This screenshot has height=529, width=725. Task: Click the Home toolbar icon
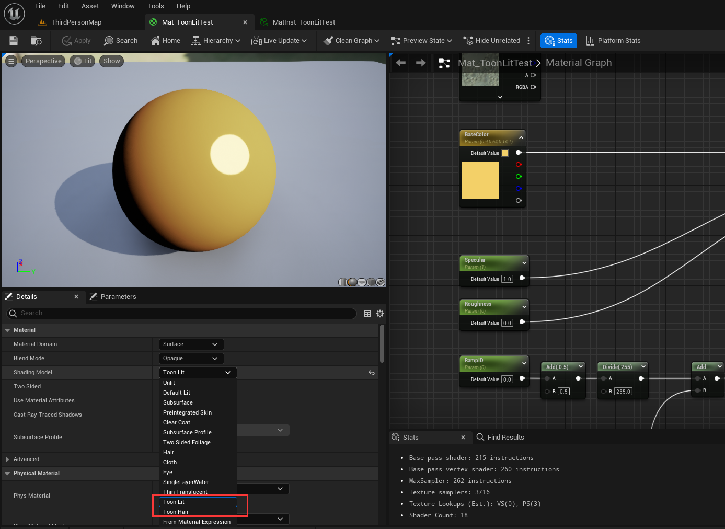pos(165,40)
